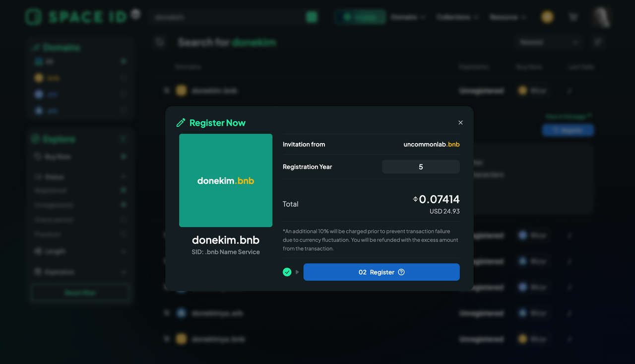Click the pencil icon beside Register Now

(x=181, y=123)
